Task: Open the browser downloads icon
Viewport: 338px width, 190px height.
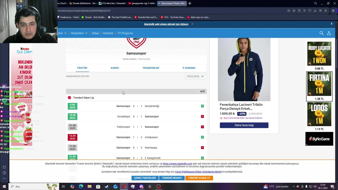Action: pyautogui.click(x=315, y=11)
